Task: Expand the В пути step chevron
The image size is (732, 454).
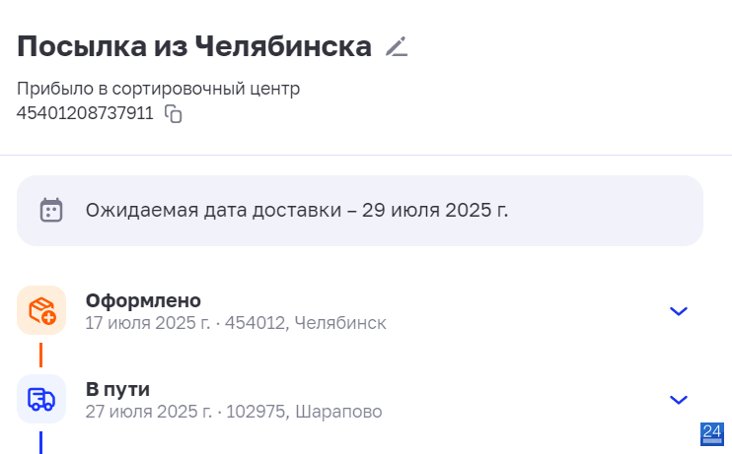Action: [x=679, y=400]
